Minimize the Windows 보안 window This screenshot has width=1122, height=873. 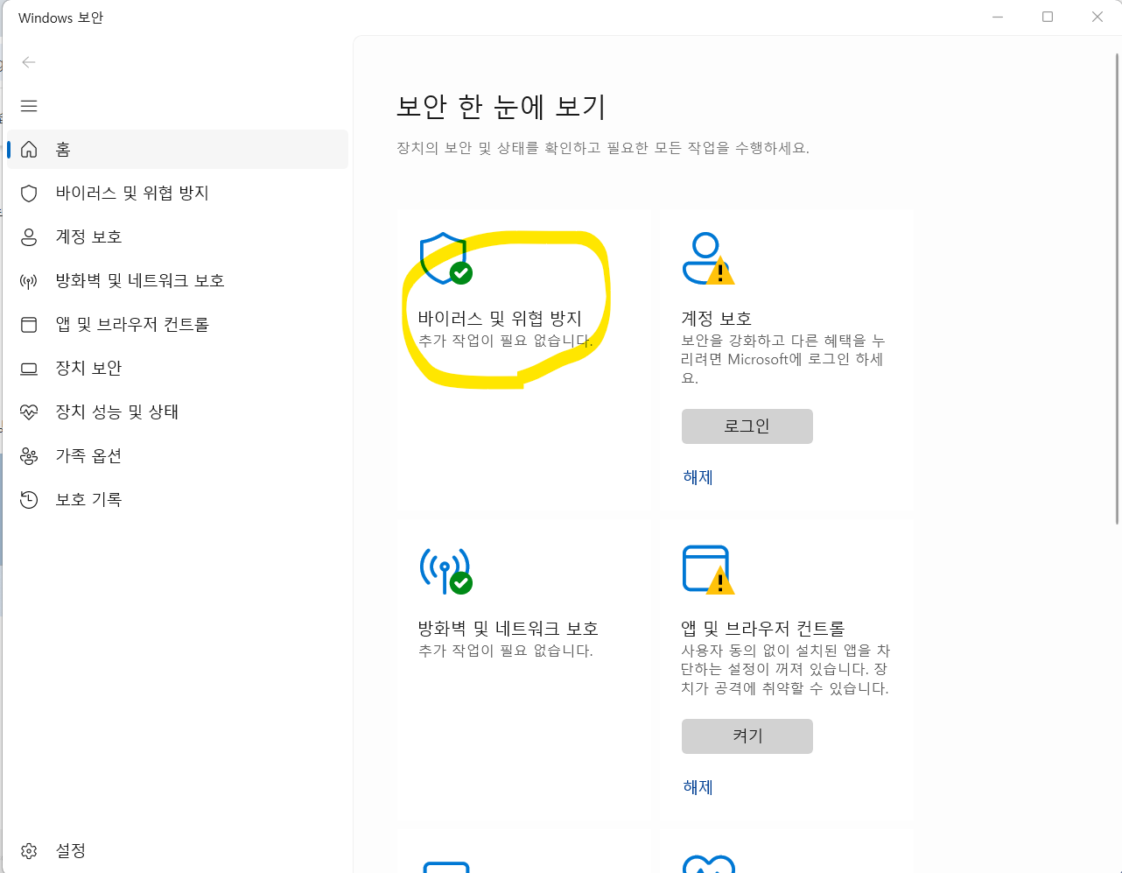click(998, 17)
